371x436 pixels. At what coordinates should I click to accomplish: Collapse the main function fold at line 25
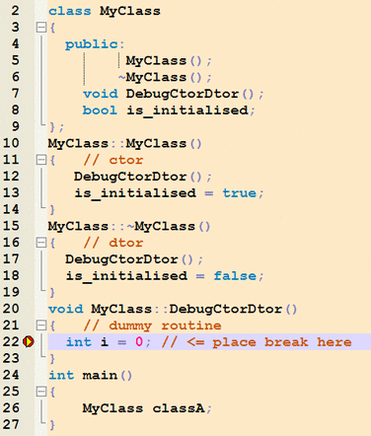(41, 392)
